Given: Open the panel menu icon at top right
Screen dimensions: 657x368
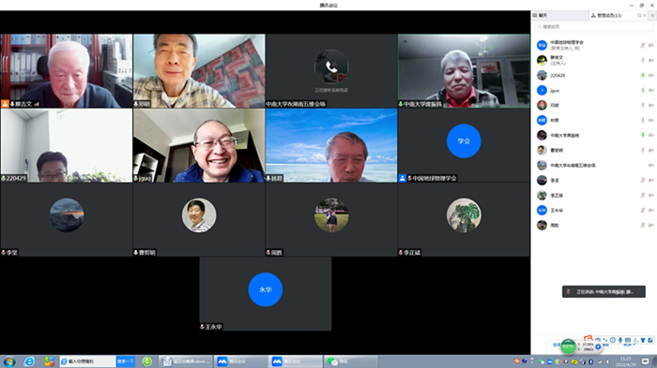Looking at the screenshot, I should click(x=652, y=16).
